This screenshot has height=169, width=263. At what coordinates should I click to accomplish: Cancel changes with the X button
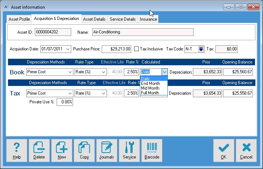[246, 151]
